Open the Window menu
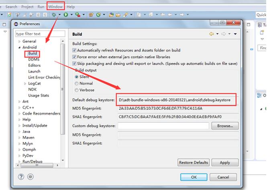Image resolution: width=273 pixels, height=190 pixels. tap(55, 7)
